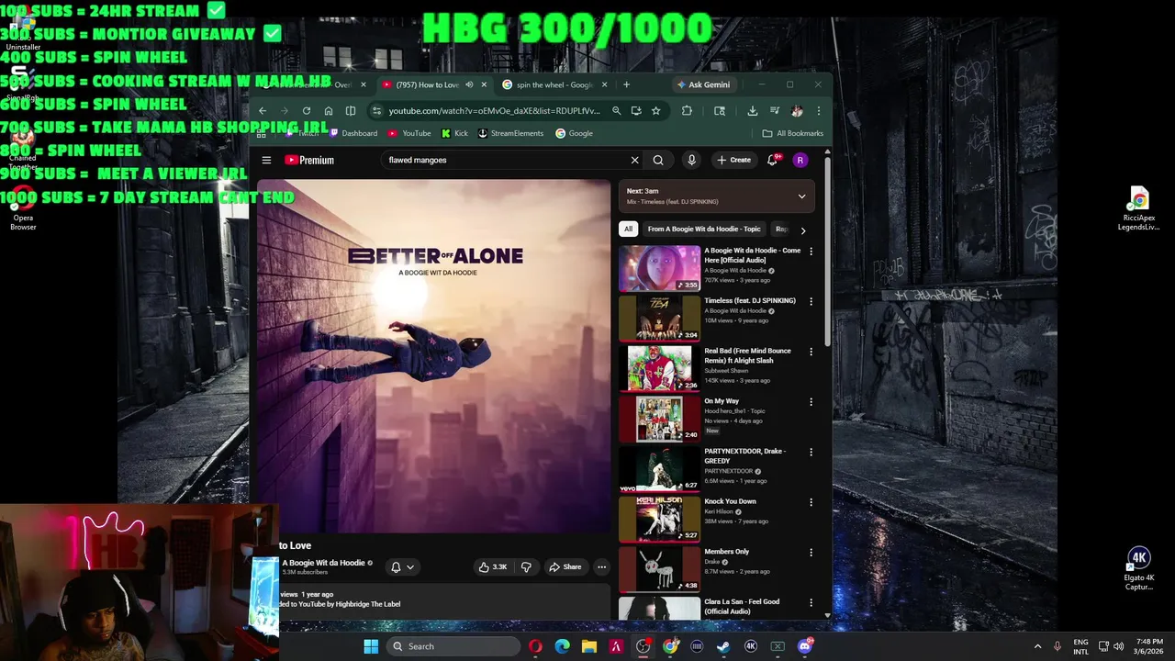The height and width of the screenshot is (661, 1175).
Task: Open Chrome extensions puzzle icon
Action: [687, 110]
